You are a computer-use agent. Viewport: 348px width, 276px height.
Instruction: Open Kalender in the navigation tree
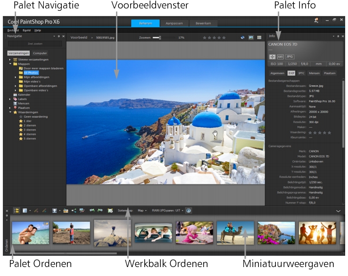pos(24,94)
